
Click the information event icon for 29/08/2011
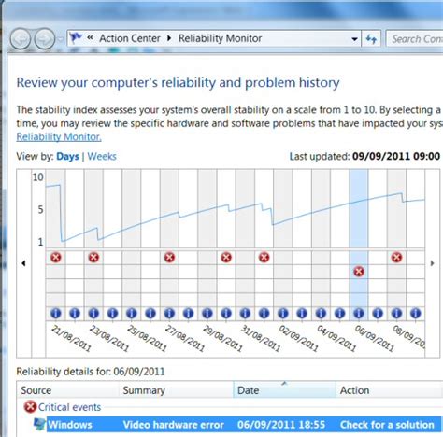pos(207,313)
